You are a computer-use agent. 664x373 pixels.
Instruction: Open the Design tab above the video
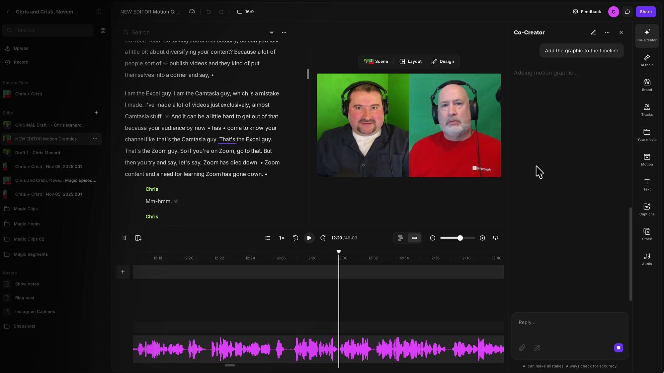pos(443,62)
